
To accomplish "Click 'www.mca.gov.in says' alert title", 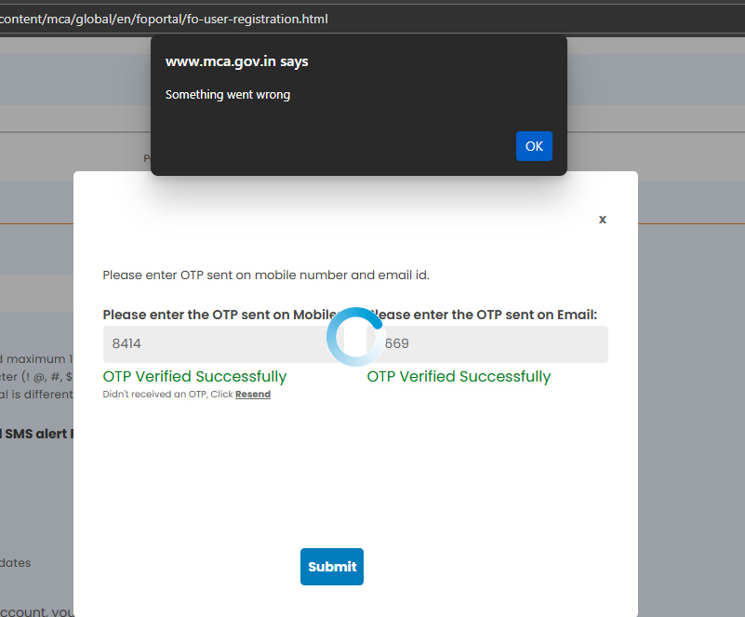I will [236, 61].
